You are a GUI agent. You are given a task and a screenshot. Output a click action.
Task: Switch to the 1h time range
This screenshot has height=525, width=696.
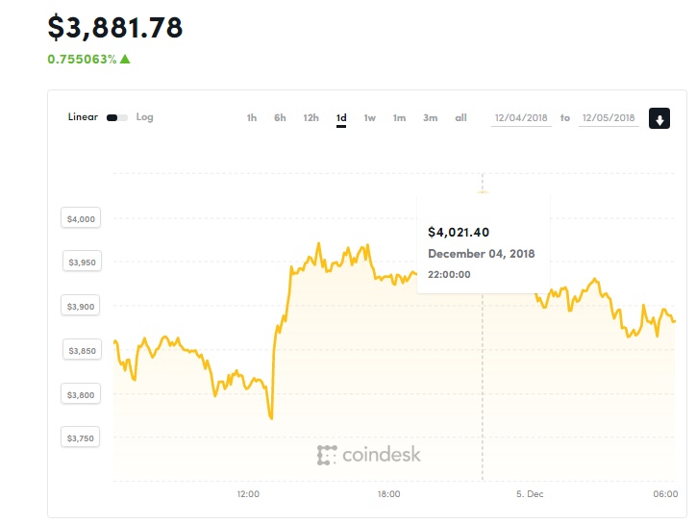click(252, 117)
